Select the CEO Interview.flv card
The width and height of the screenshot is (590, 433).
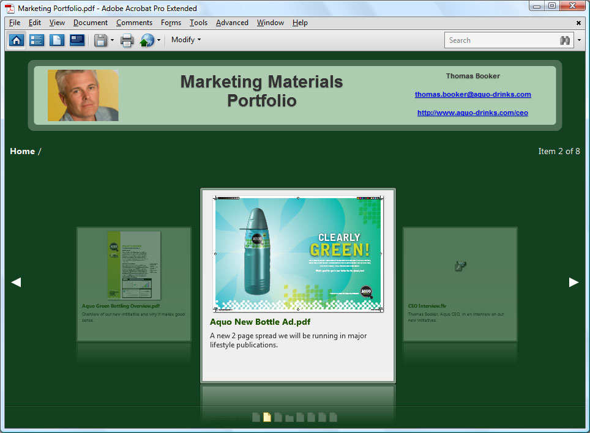[460, 284]
